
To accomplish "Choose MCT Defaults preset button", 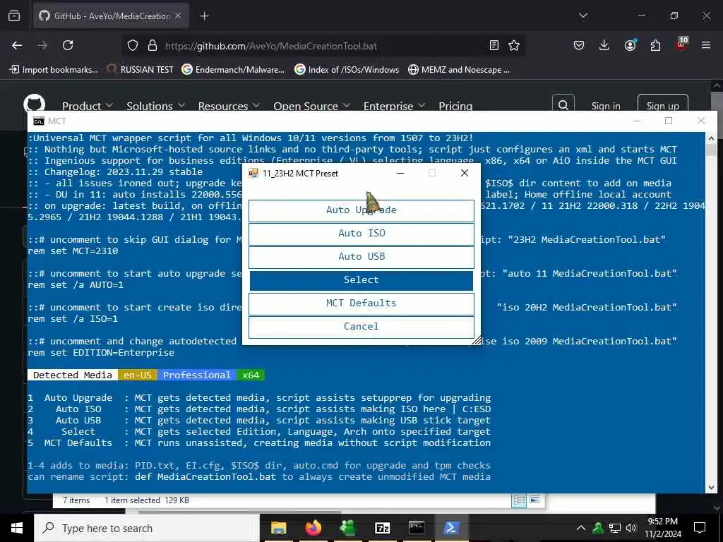I will [361, 303].
